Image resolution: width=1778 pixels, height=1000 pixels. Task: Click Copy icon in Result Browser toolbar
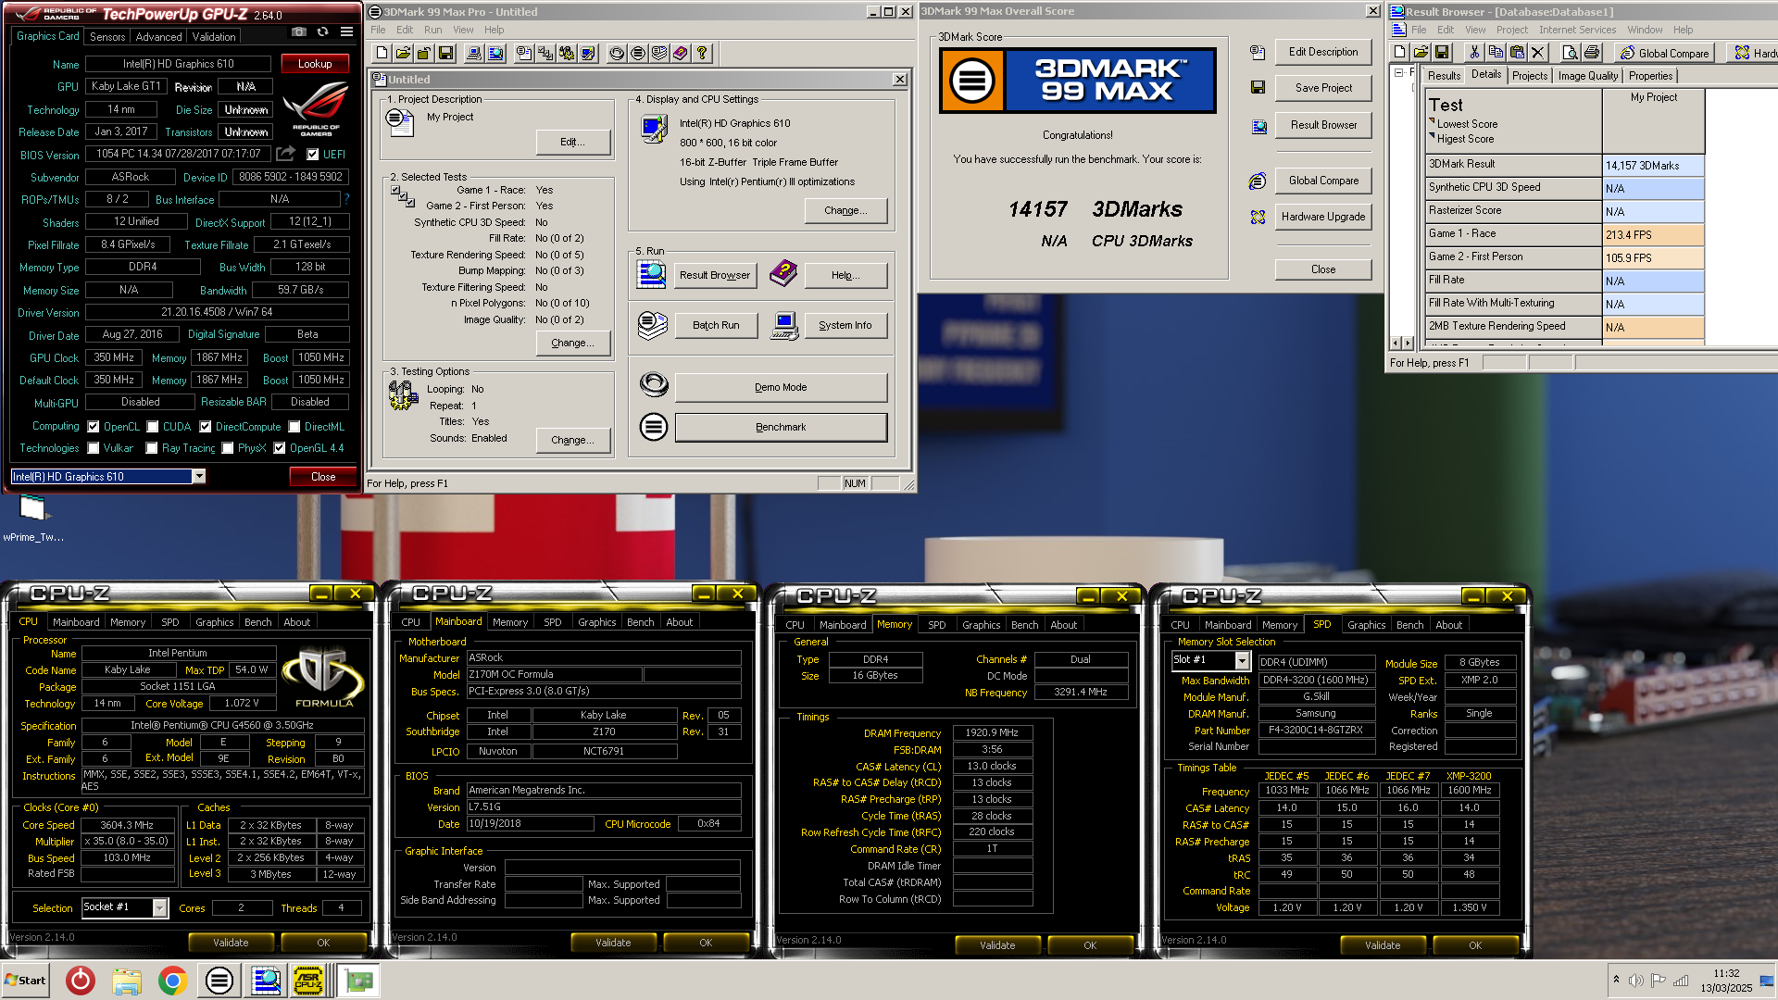click(1496, 53)
